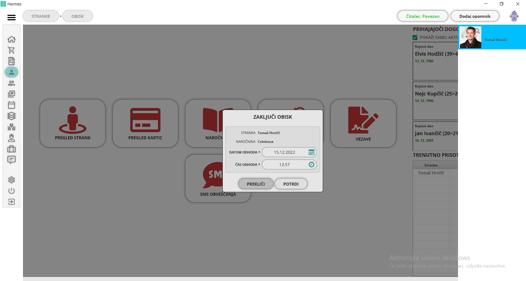The image size is (526, 281).
Task: Open the layers stack sidebar icon
Action: (12, 116)
